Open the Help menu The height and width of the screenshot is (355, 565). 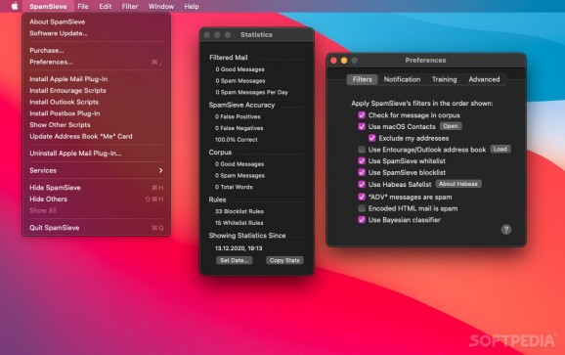coord(192,7)
